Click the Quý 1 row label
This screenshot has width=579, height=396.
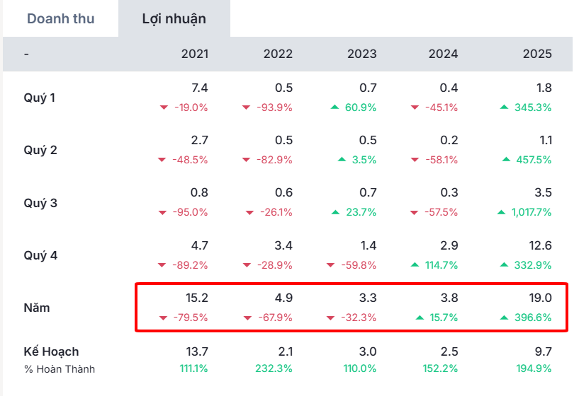pos(40,98)
